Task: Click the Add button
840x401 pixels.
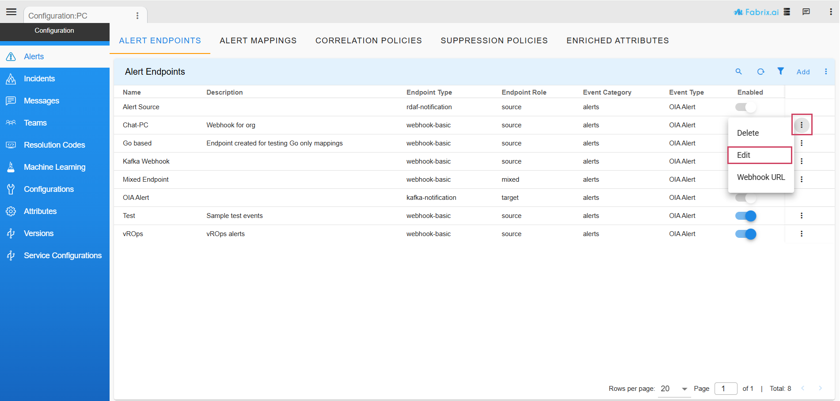Action: [x=803, y=72]
